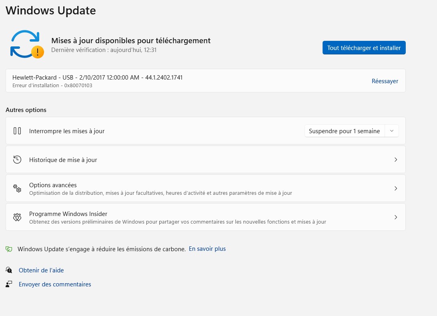Click the Autres options section heading
The image size is (437, 316).
click(x=26, y=110)
